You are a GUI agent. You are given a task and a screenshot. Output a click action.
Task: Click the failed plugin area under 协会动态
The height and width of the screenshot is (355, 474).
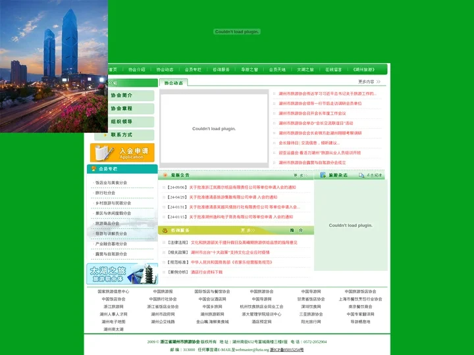point(214,129)
